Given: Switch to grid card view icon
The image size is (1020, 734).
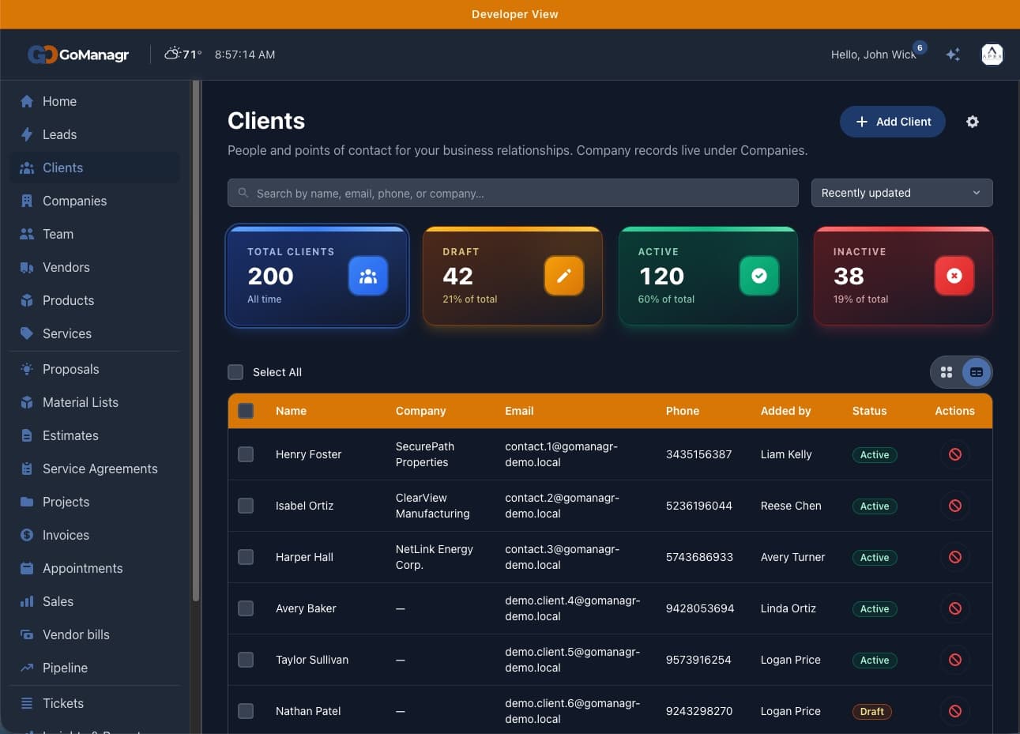Looking at the screenshot, I should 947,372.
